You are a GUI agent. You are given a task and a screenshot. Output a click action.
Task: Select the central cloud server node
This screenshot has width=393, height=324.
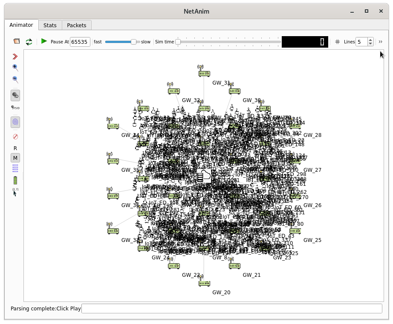point(203,175)
